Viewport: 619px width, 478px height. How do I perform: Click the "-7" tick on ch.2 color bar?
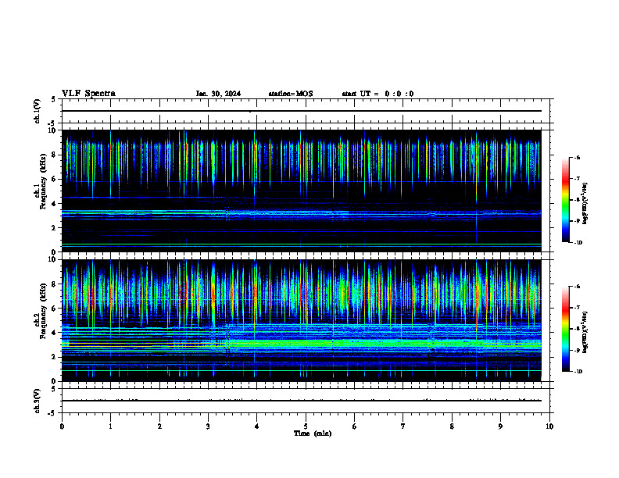pos(577,308)
